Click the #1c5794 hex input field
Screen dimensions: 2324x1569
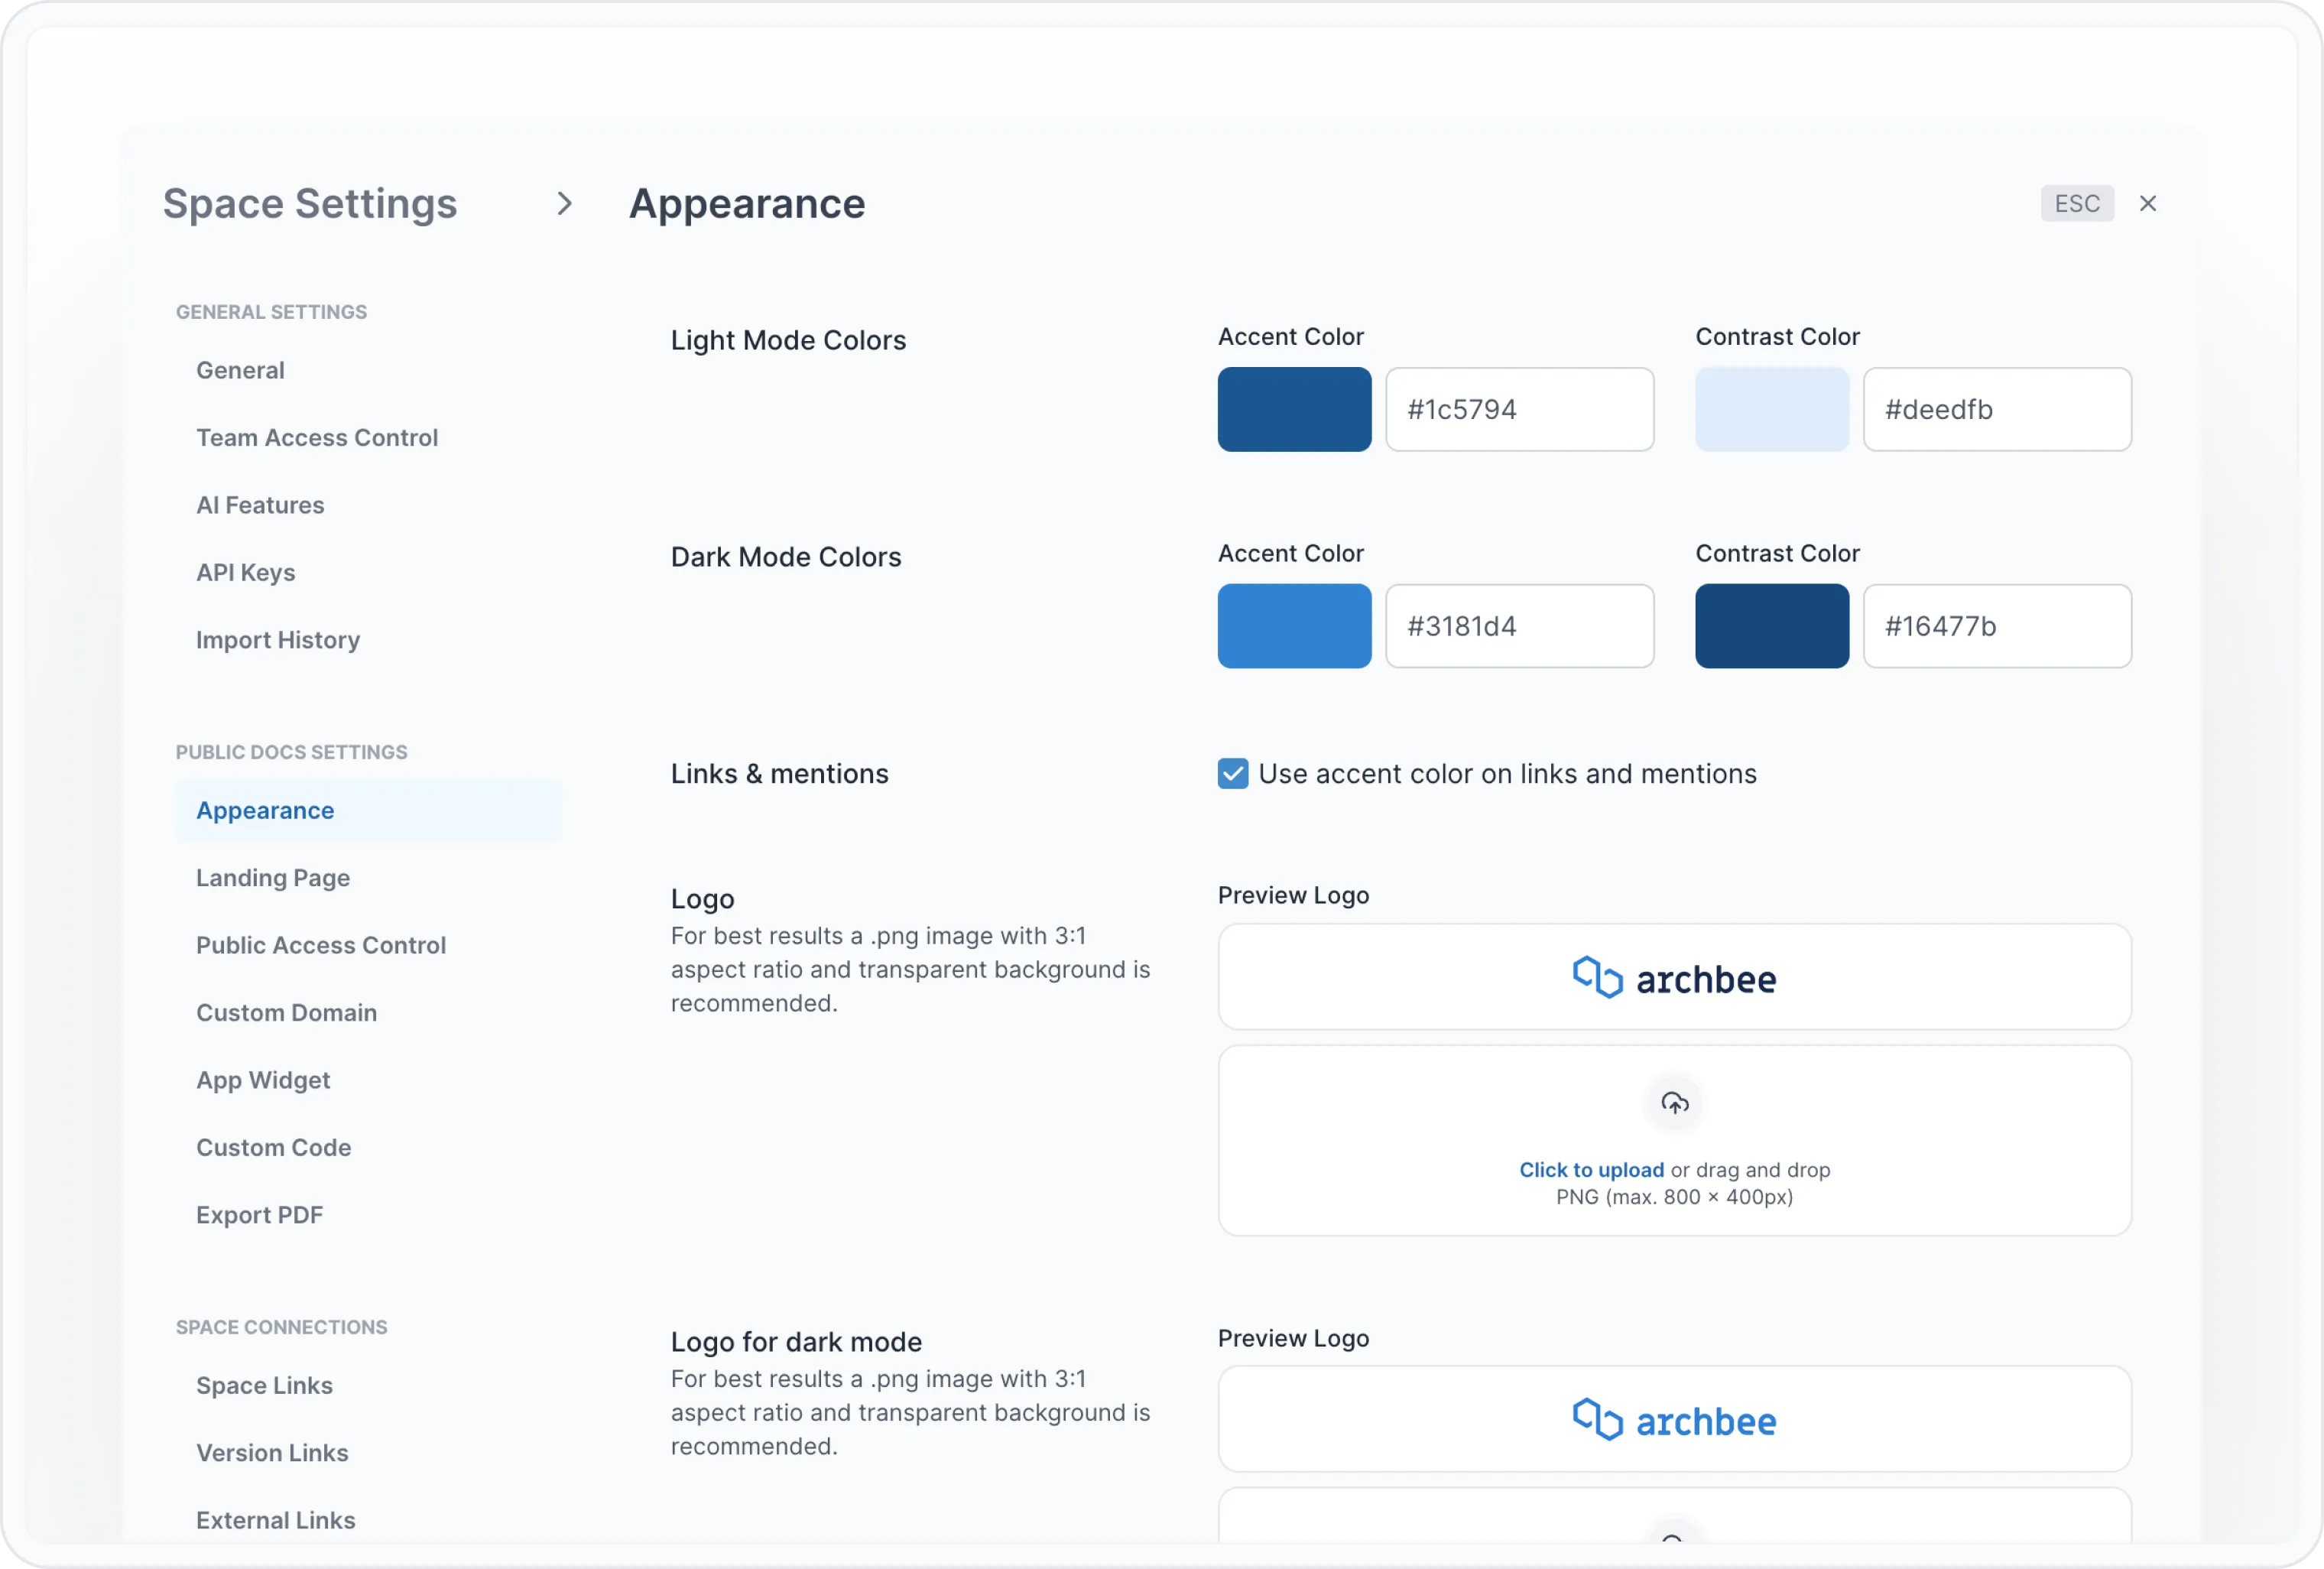coord(1519,410)
